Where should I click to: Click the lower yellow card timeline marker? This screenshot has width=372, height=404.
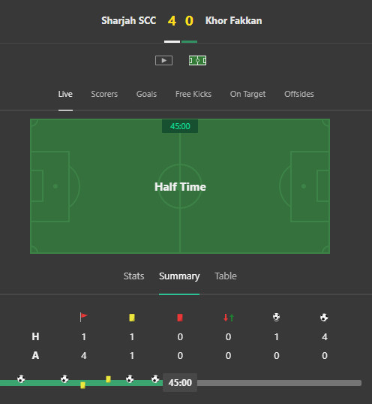tap(82, 385)
